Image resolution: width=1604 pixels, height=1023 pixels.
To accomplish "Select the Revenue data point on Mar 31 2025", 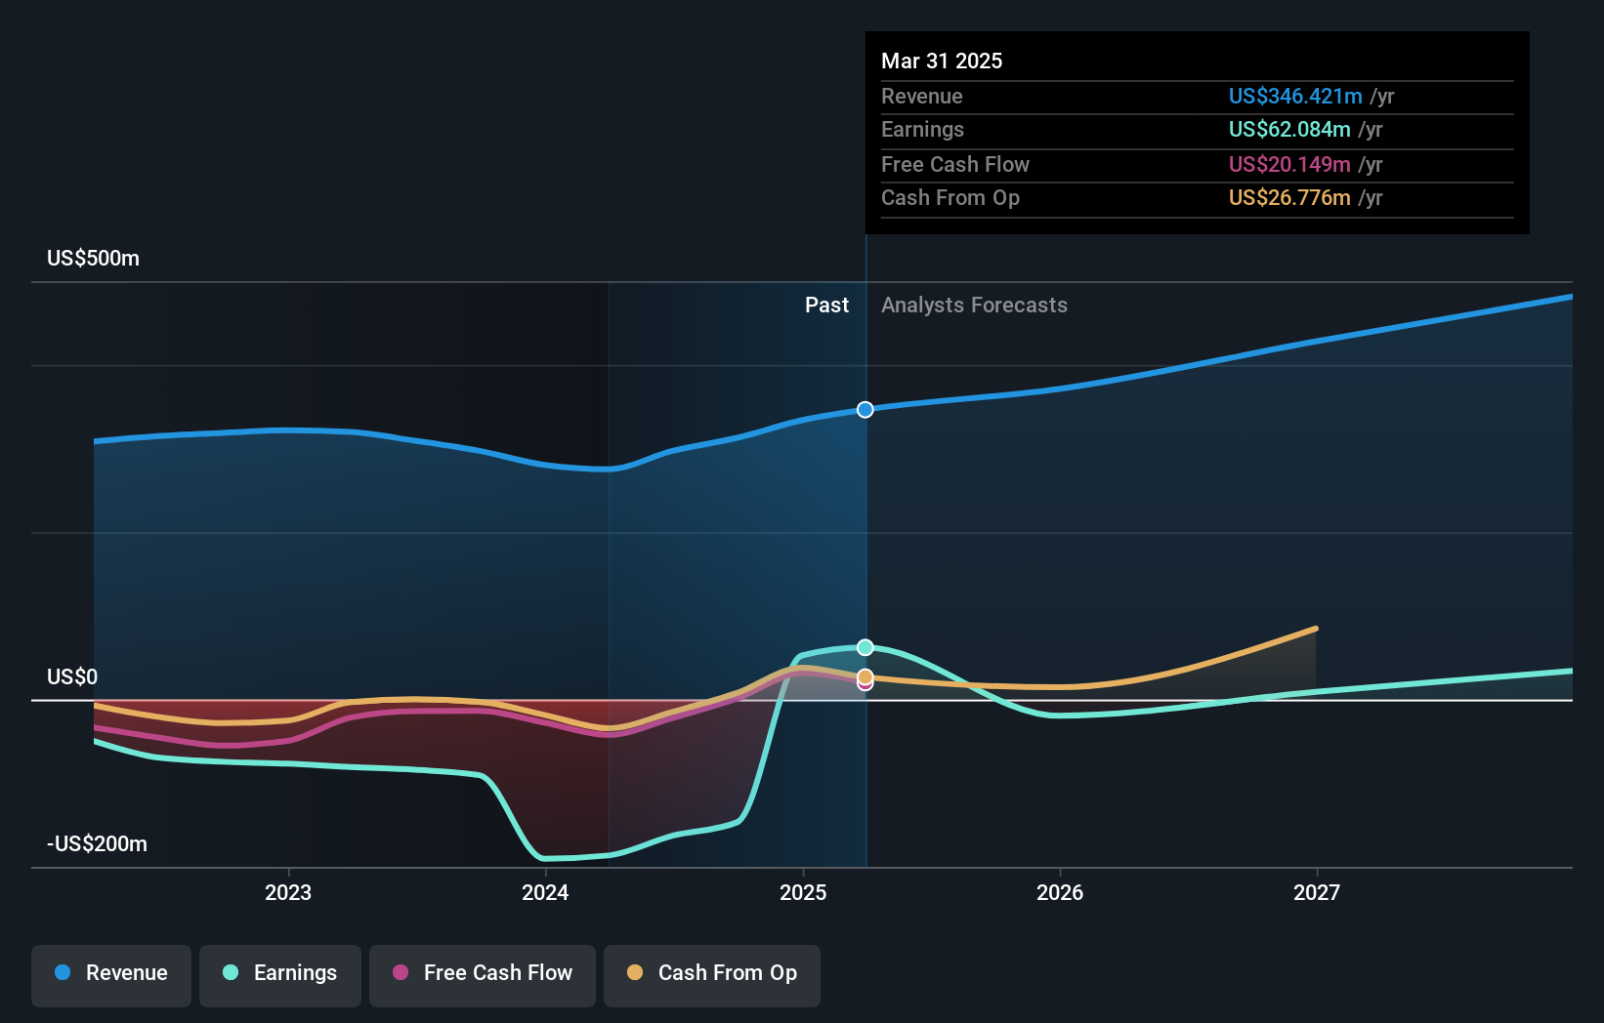I will click(865, 410).
